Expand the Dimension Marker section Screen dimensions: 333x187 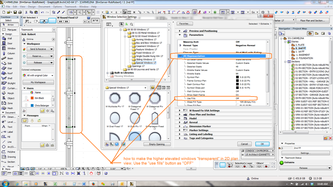200,126
